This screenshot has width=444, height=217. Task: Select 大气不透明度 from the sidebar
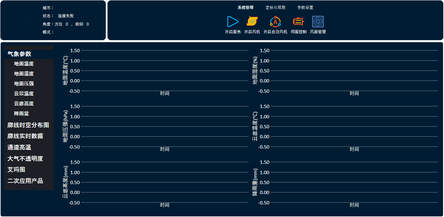click(25, 159)
